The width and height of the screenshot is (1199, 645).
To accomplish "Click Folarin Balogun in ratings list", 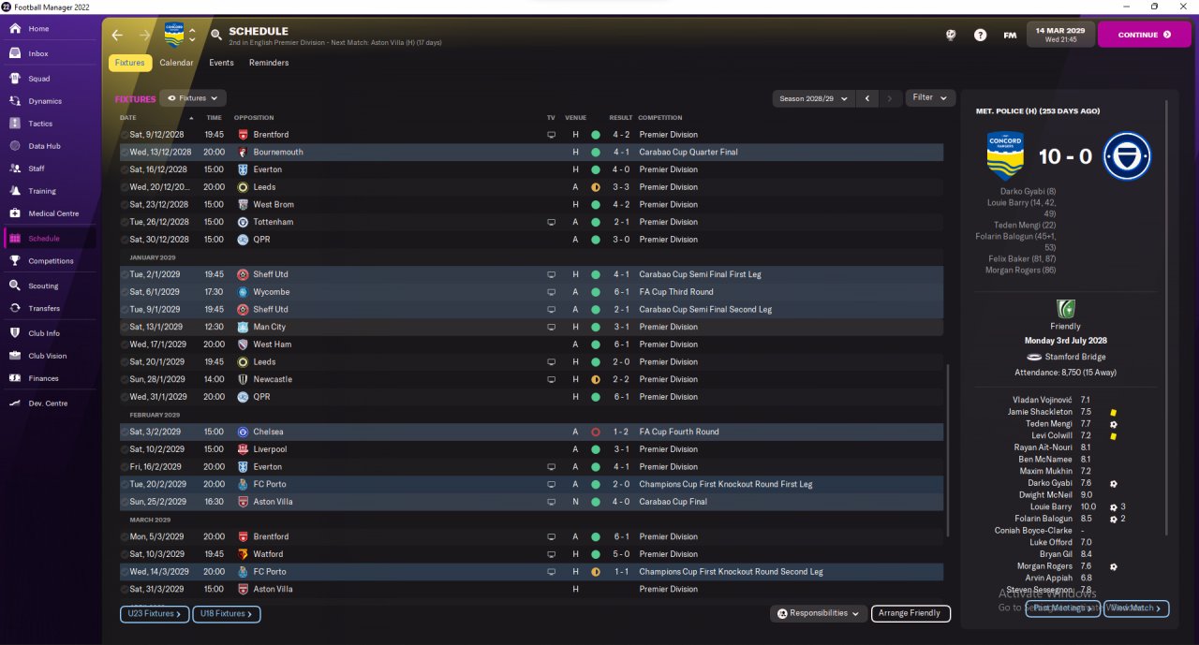I will click(1044, 519).
